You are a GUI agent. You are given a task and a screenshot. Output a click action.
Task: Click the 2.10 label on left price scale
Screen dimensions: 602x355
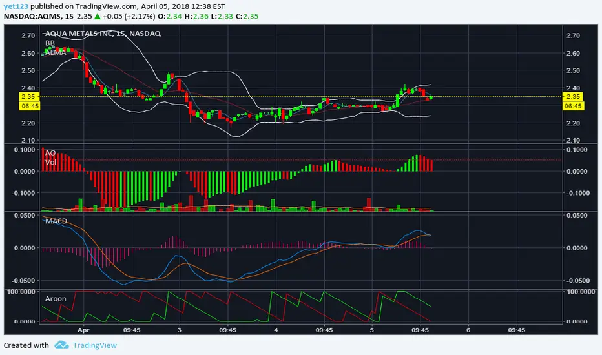point(28,140)
